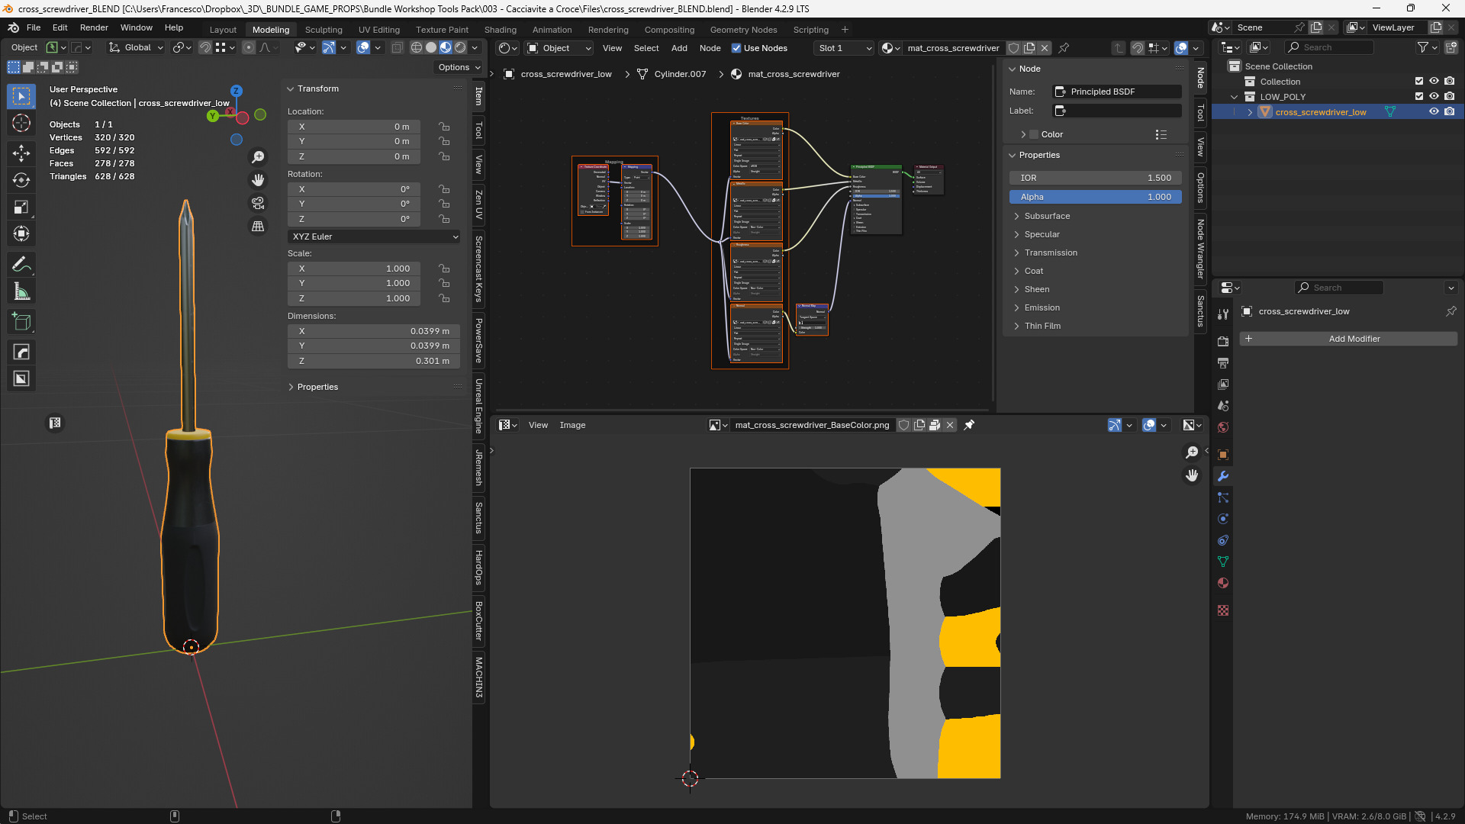
Task: Uncheck the LOW_POLY exclude checkbox
Action: tap(1419, 97)
